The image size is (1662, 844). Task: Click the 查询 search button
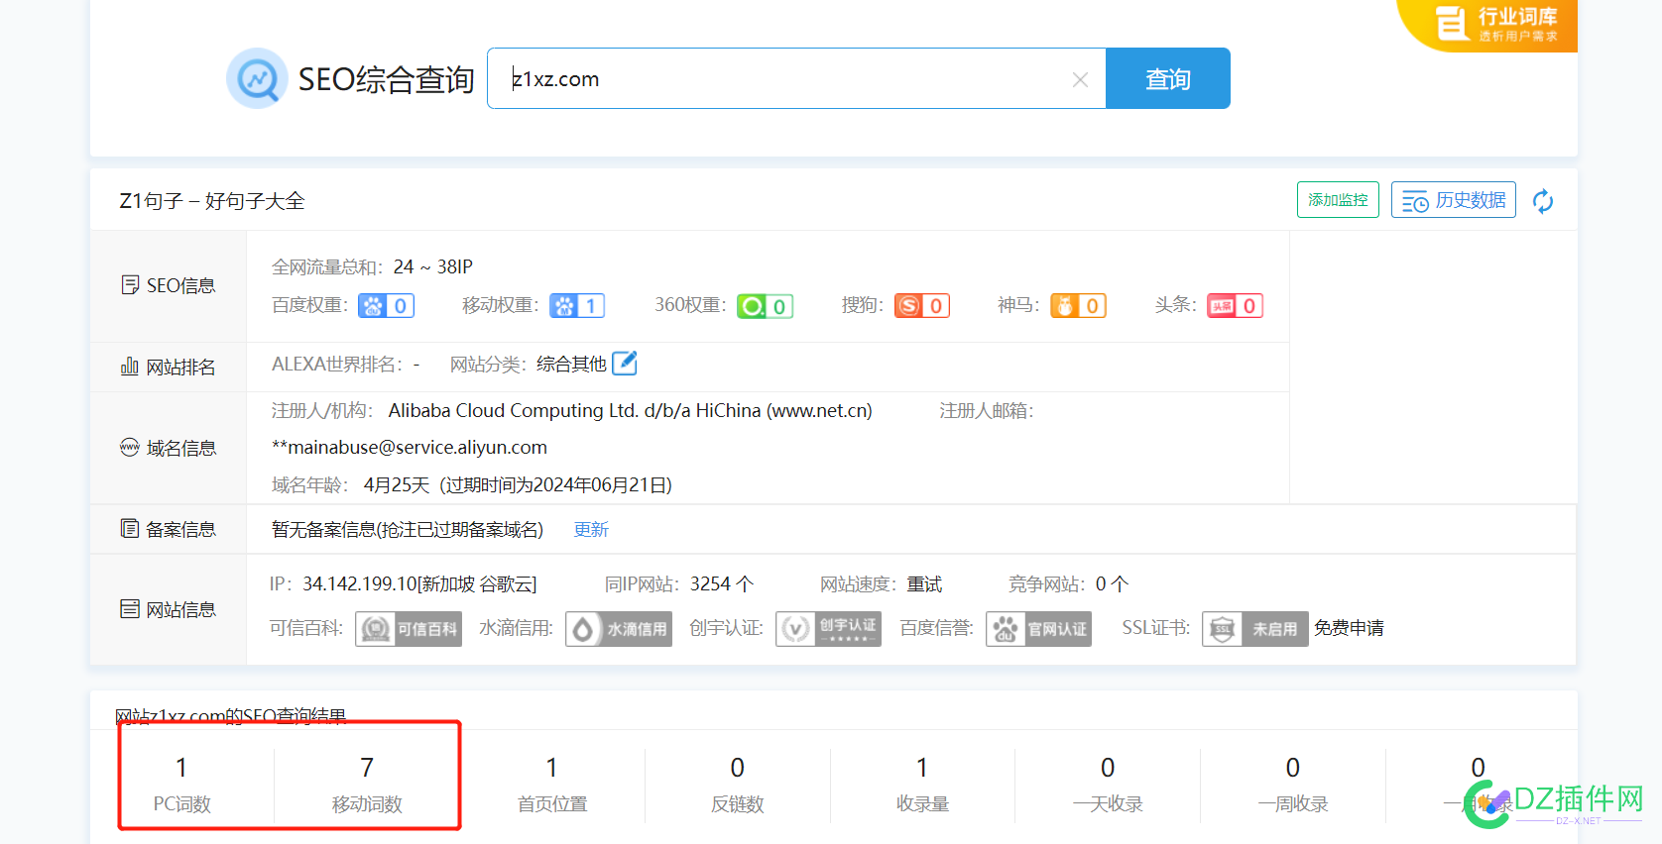(1168, 78)
